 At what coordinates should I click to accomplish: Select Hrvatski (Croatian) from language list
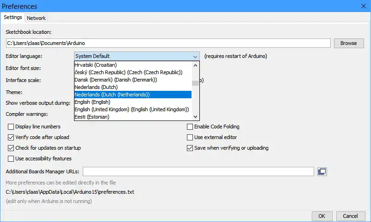pyautogui.click(x=96, y=65)
